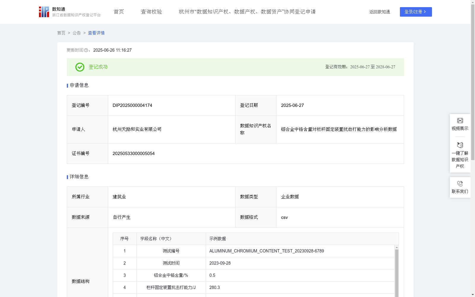Select the certificate number 20250533000005054

pyautogui.click(x=134, y=154)
